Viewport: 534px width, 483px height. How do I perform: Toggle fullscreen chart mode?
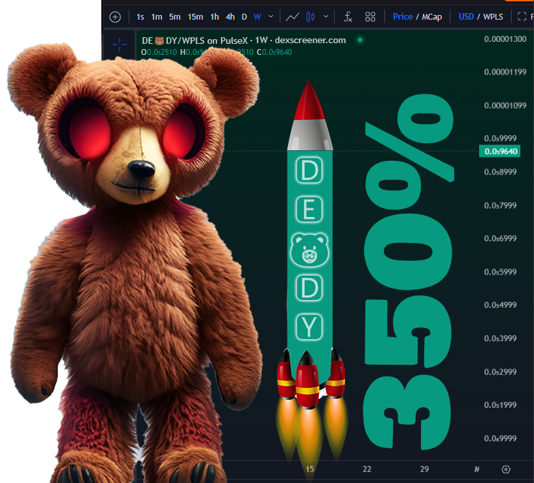tap(522, 16)
